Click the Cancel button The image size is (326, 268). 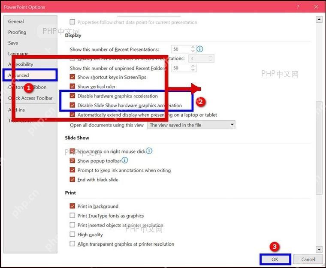(308, 259)
